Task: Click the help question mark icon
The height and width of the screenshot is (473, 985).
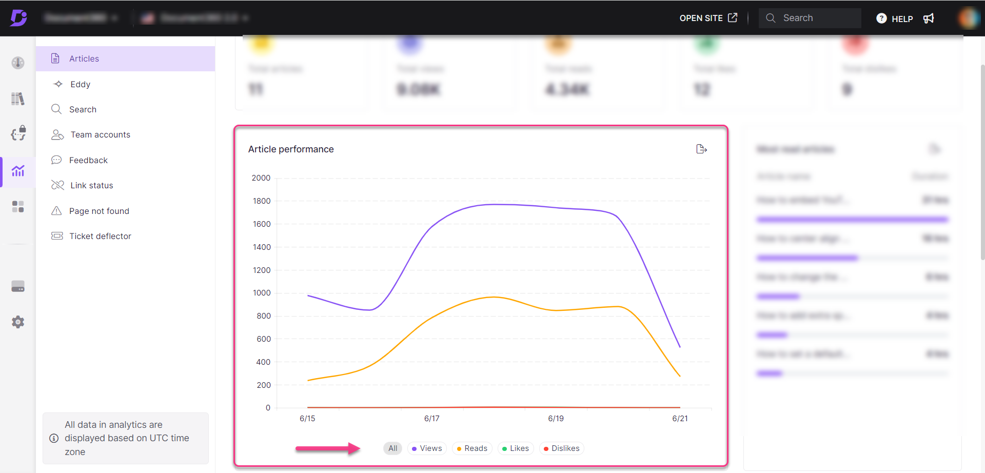Action: pos(881,18)
